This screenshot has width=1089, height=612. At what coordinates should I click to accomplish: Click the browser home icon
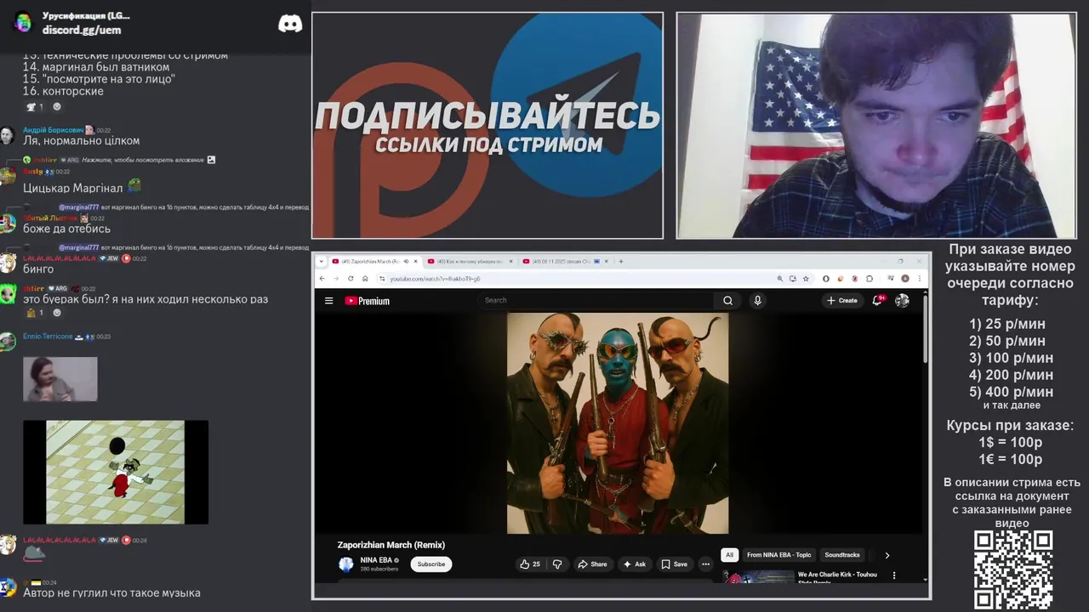pyautogui.click(x=365, y=278)
